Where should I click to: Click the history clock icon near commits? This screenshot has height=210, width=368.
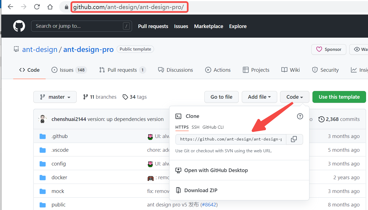pyautogui.click(x=321, y=119)
